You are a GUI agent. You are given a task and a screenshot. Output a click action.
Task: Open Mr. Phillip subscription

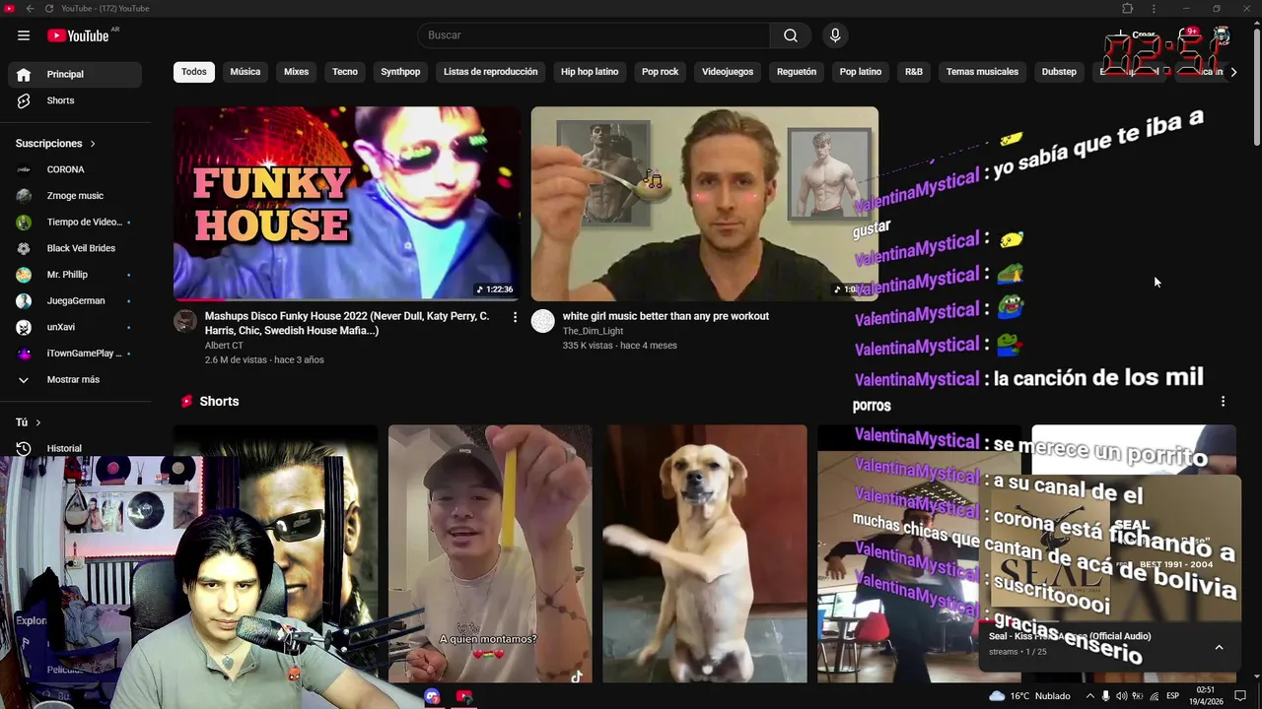pos(75,275)
